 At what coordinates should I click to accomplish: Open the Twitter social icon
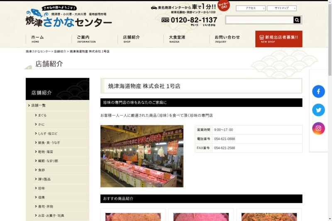(318, 110)
